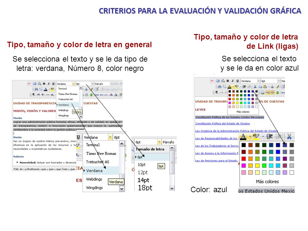Toggle the enlarged Underline U button

point(78,137)
